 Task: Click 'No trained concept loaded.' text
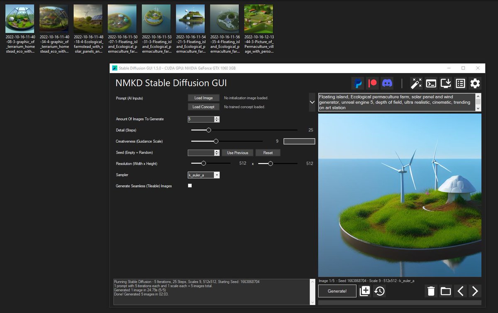244,107
